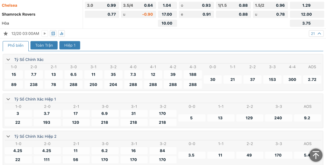Switch to the Toàn Trận tab
The height and width of the screenshot is (165, 326).
coord(44,45)
